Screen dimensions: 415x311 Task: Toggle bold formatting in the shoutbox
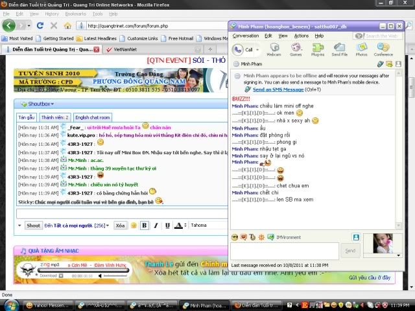click(145, 225)
